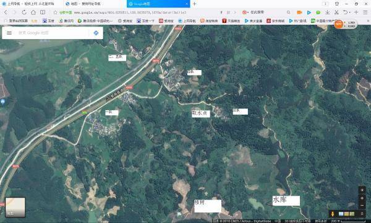The height and width of the screenshot is (223, 371).
Task: Open the browser main menu icon
Action: point(365,12)
